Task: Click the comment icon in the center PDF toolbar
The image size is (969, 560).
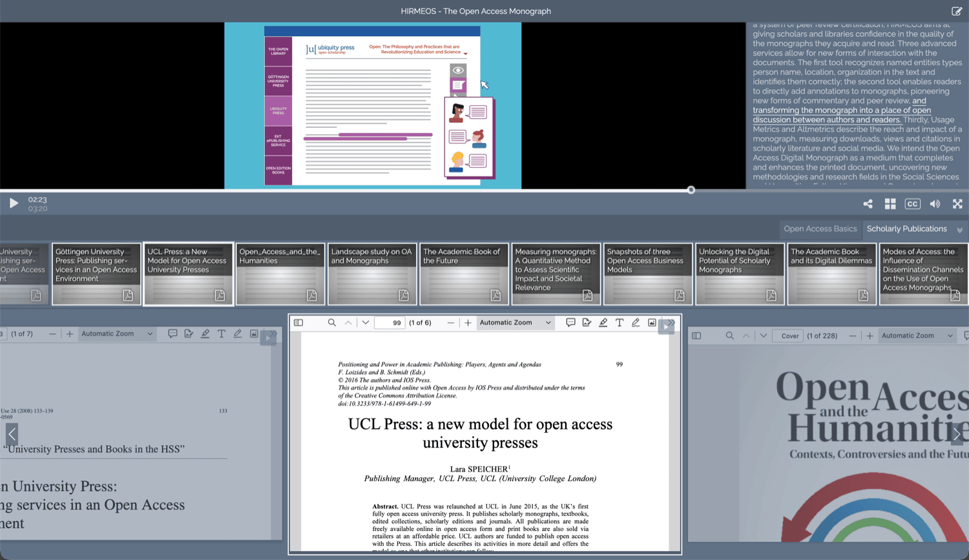Action: (570, 323)
